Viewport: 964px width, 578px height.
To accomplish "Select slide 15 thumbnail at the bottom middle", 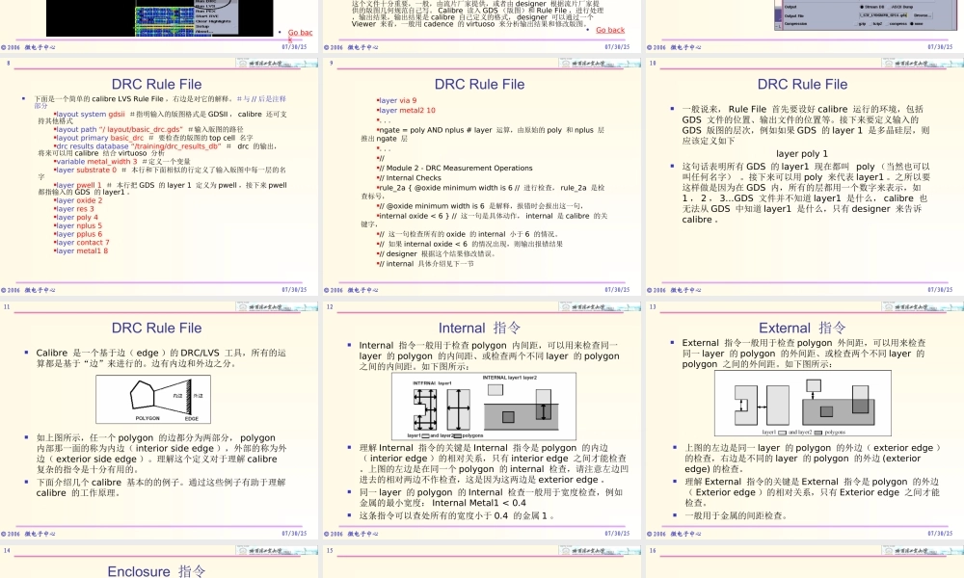I will click(x=481, y=562).
